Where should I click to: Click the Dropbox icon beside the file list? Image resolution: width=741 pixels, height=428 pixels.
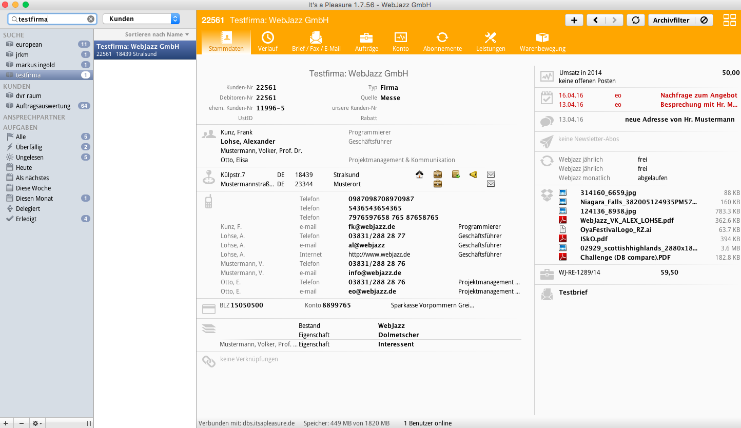547,195
